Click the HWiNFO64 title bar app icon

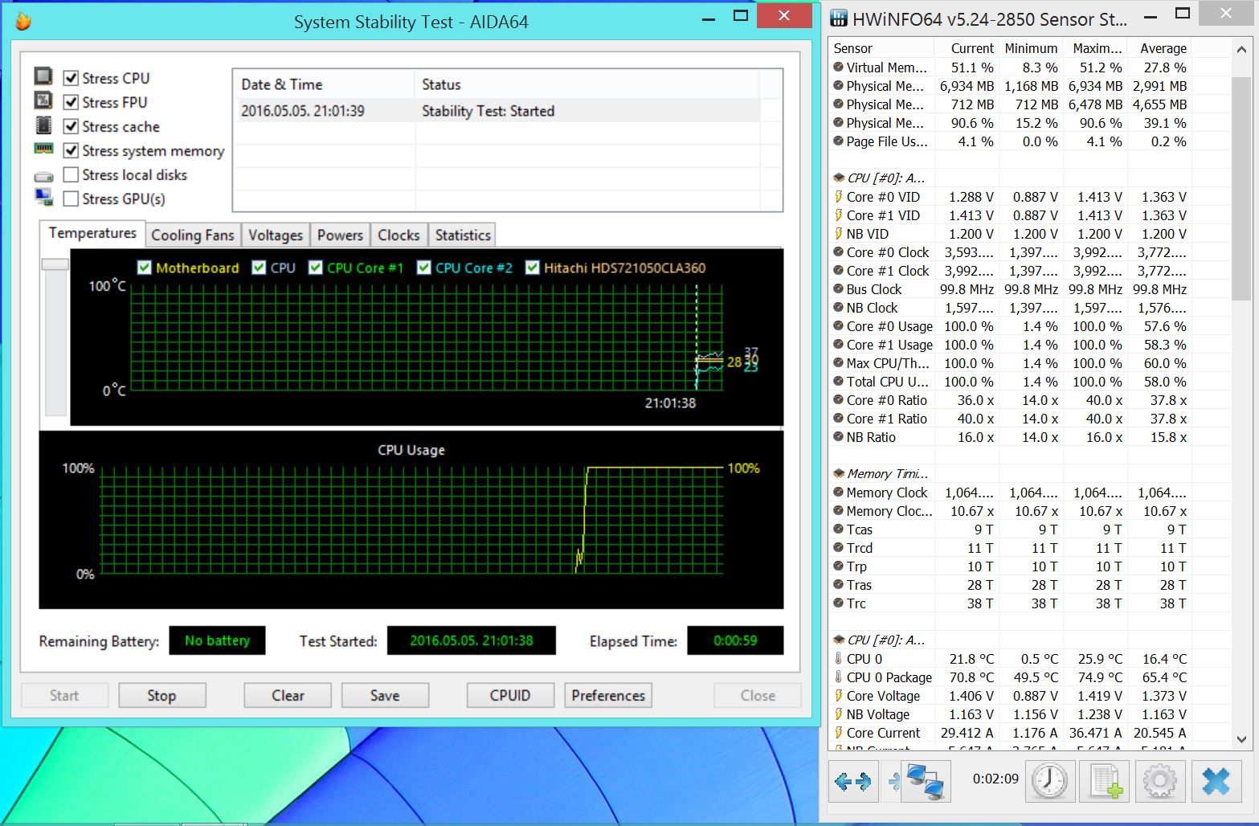(x=838, y=18)
